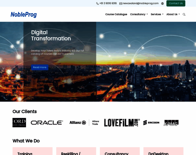Select the Digital Transformation heading
Viewport: 196px width, 155px height.
(51, 35)
